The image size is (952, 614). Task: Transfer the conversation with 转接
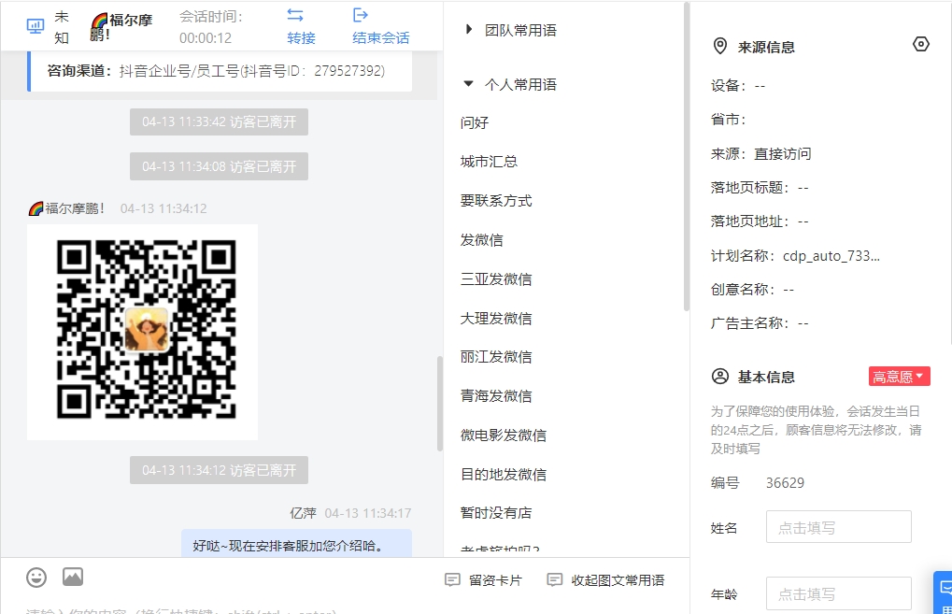(301, 27)
